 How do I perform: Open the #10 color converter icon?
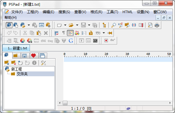(x=30, y=41)
